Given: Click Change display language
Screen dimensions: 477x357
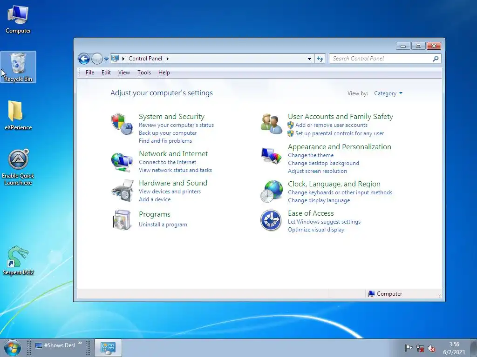Looking at the screenshot, I should pos(319,200).
